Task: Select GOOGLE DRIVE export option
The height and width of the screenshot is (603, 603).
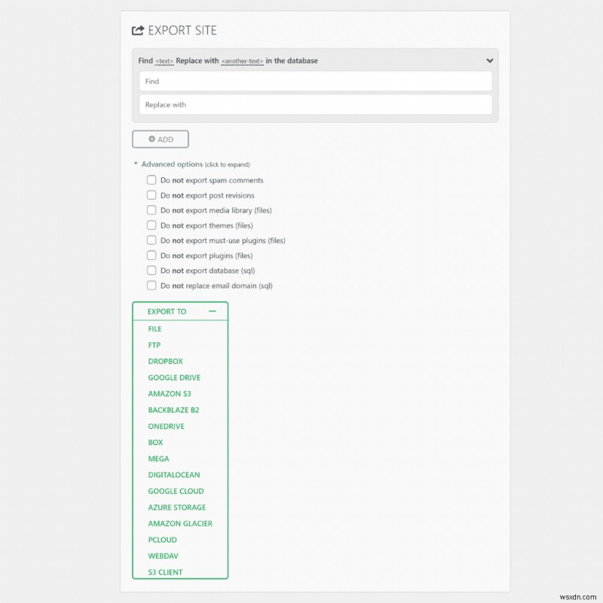Action: point(174,377)
